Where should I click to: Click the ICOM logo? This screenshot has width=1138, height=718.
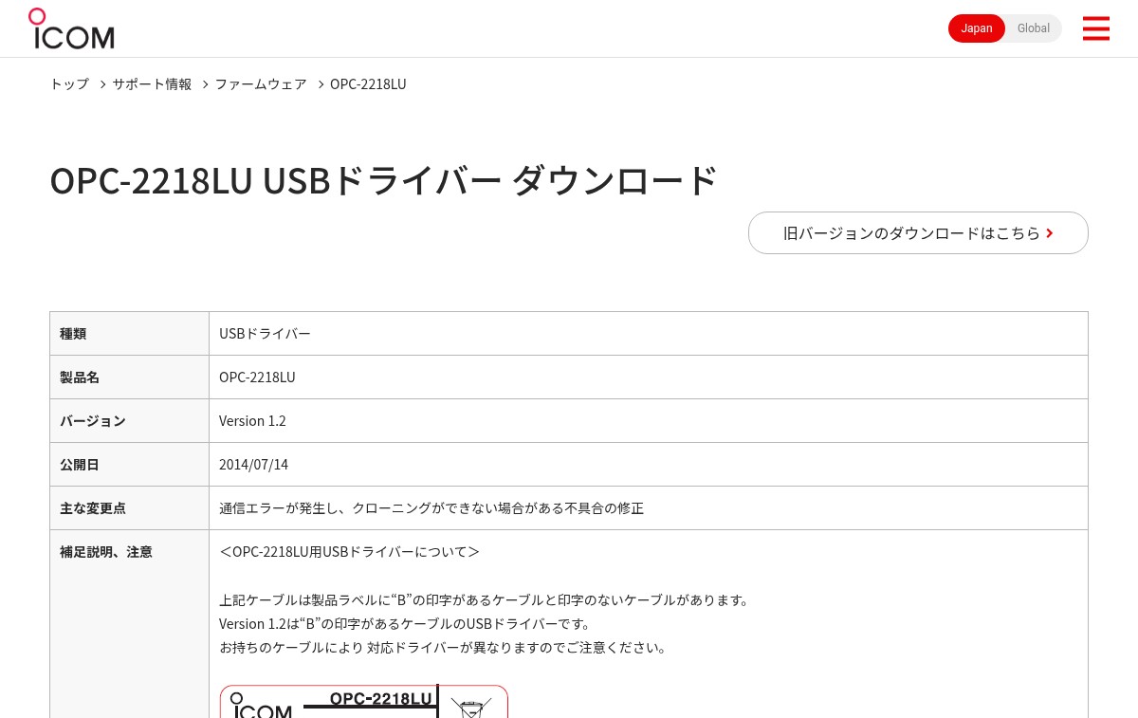tap(71, 28)
